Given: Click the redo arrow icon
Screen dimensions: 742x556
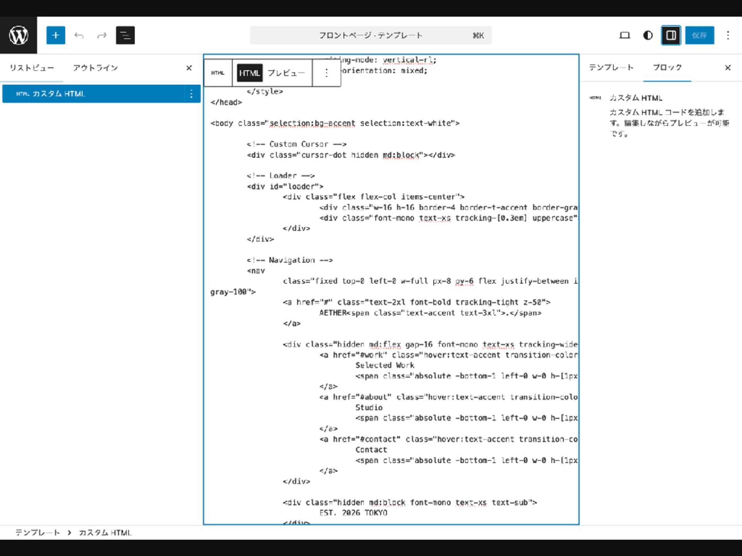Looking at the screenshot, I should click(102, 36).
